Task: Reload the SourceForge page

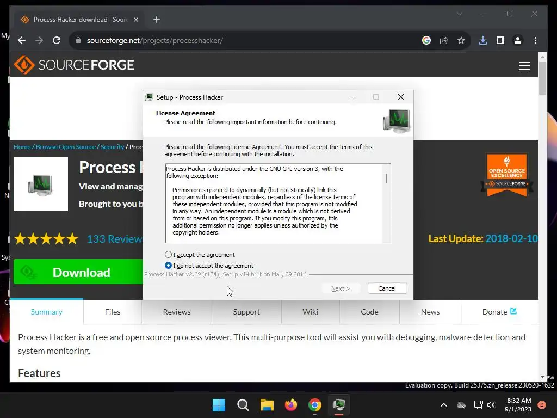Action: coord(57,40)
